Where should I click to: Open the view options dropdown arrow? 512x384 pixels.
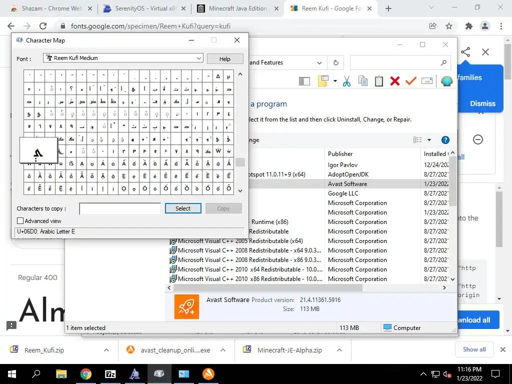(429, 140)
